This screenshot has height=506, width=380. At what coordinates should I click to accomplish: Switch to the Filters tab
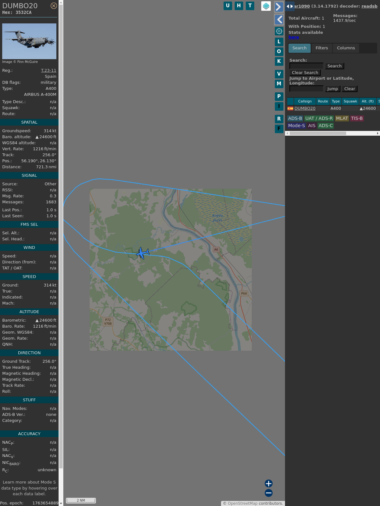tap(321, 48)
